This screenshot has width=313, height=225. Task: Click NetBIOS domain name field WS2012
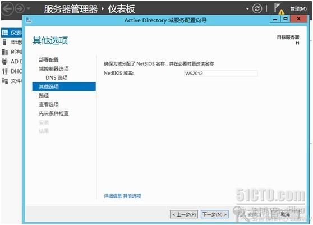point(220,74)
